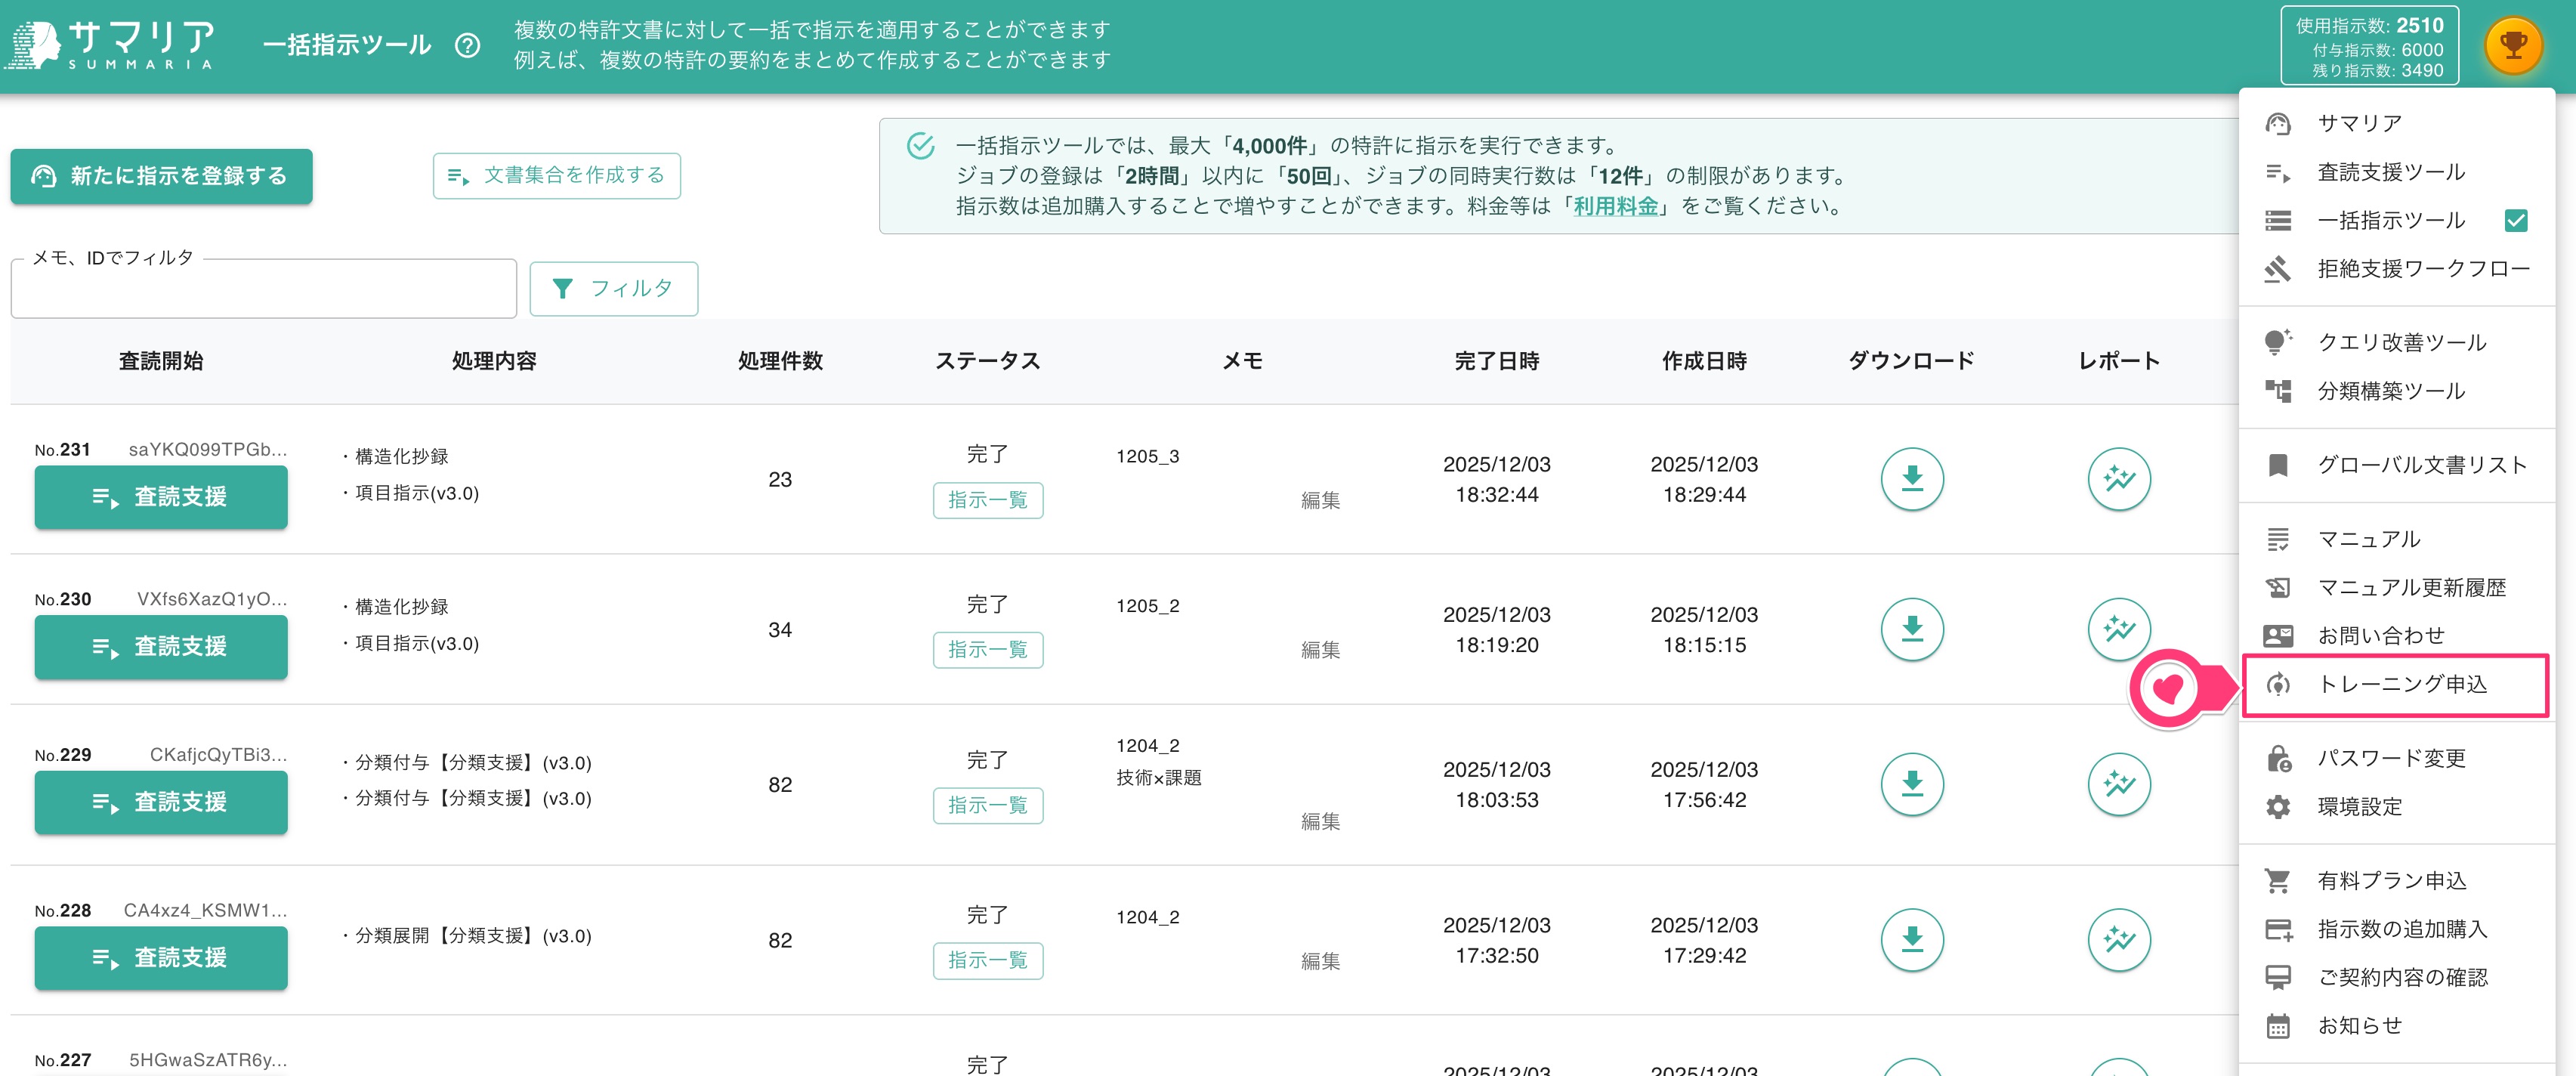Download results for job No.230
The height and width of the screenshot is (1076, 2576).
[x=1911, y=629]
